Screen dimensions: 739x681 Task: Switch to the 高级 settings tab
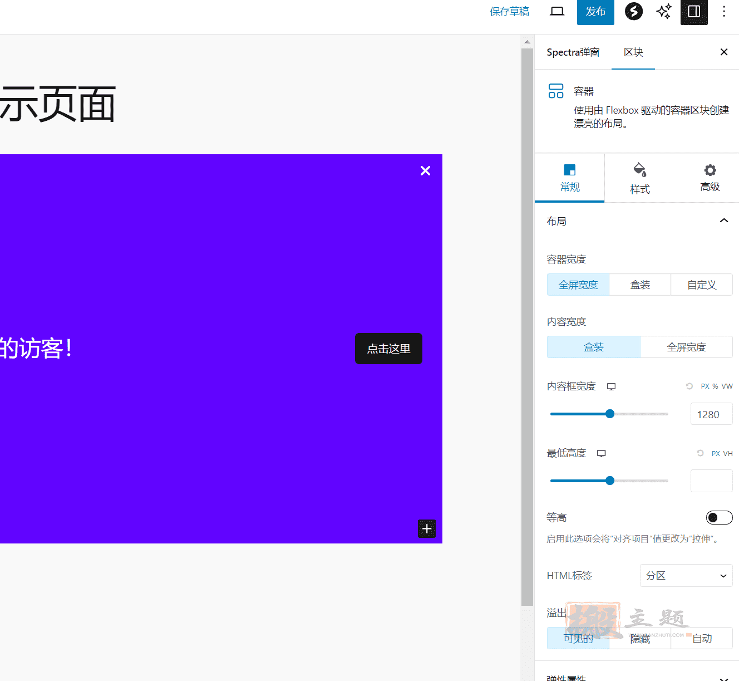tap(710, 178)
